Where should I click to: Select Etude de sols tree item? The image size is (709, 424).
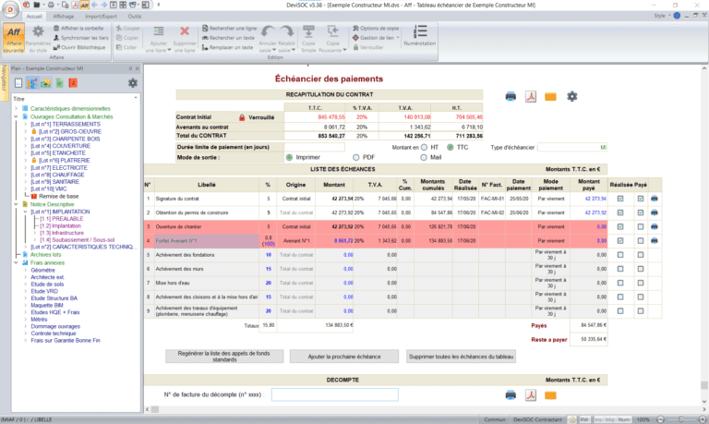pos(47,285)
